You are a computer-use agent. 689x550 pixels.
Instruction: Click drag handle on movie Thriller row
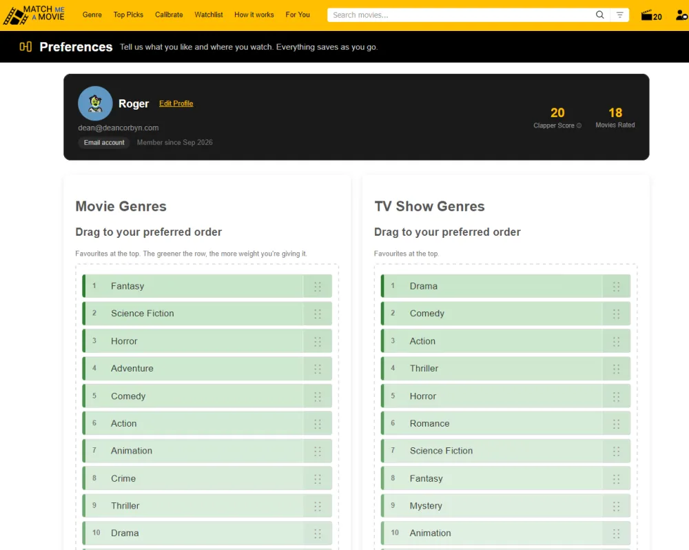[317, 506]
